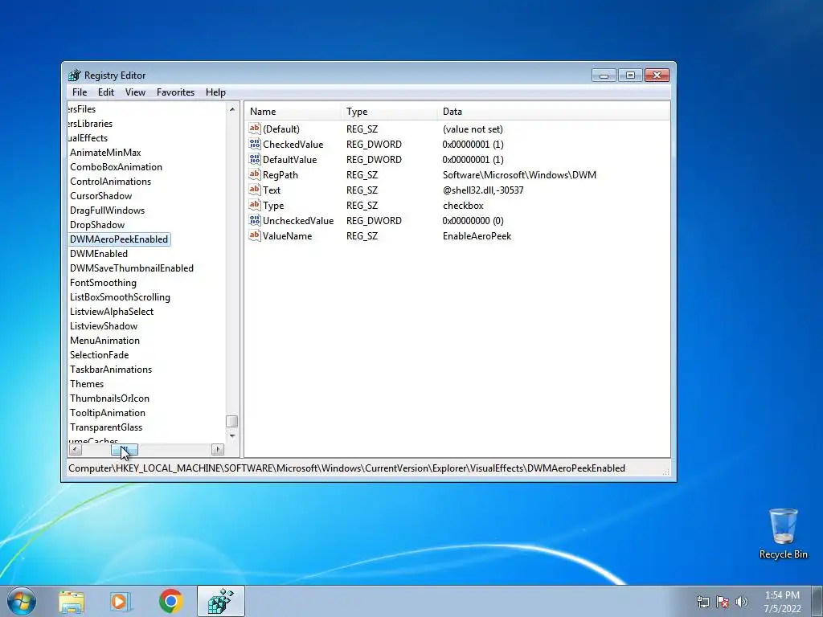Screen dimensions: 823x617
Task: Open File Explorer from the taskbar
Action: coord(72,601)
